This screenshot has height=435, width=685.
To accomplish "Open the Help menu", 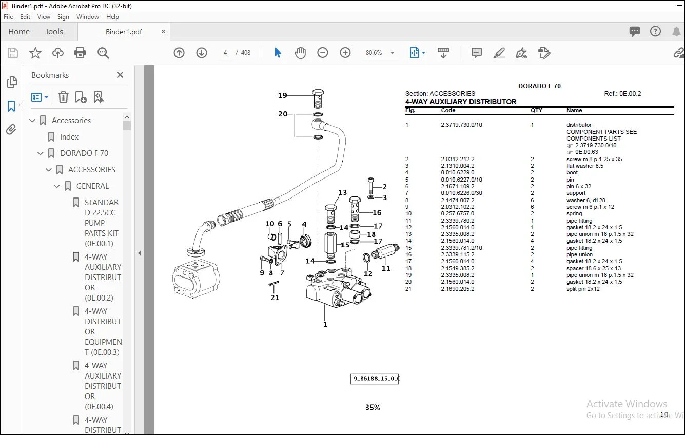I will pyautogui.click(x=112, y=17).
